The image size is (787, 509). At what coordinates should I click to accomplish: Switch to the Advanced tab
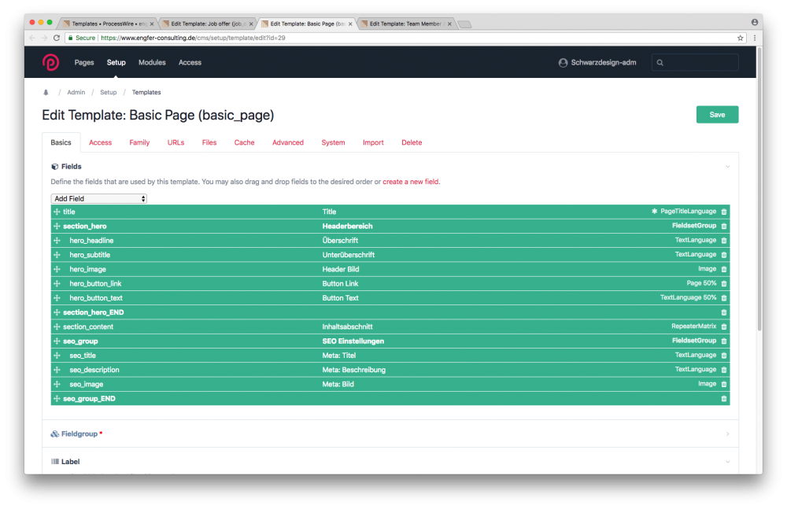coord(287,142)
